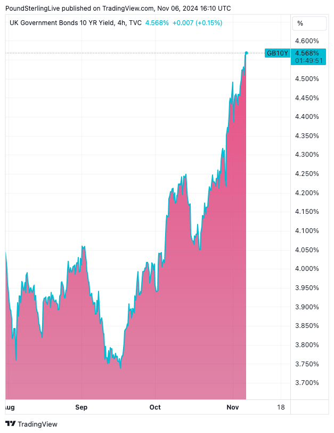Click the TradingView logo icon
The image size is (334, 433).
point(11,424)
